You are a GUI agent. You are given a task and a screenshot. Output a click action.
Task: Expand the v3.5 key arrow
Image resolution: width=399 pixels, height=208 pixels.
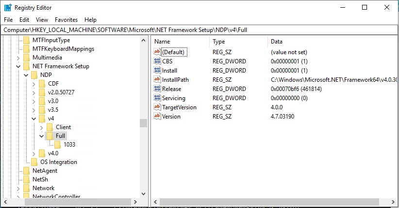34,110
